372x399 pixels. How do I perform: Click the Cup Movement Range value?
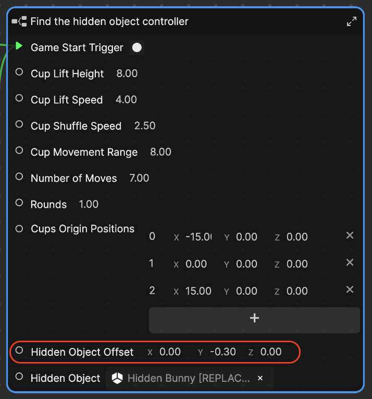(x=160, y=152)
